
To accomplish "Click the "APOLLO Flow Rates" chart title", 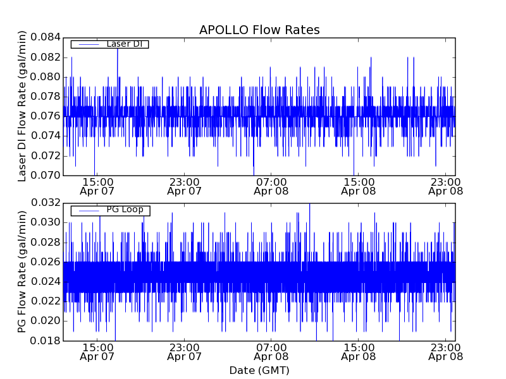I will click(x=259, y=30).
